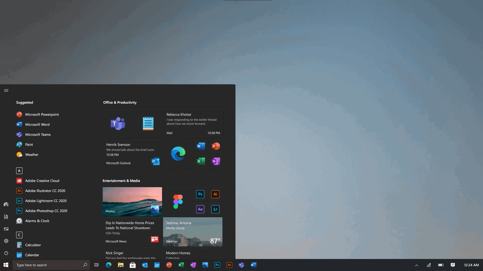Click the Windows Start button
This screenshot has width=483, height=271.
[x=6, y=265]
